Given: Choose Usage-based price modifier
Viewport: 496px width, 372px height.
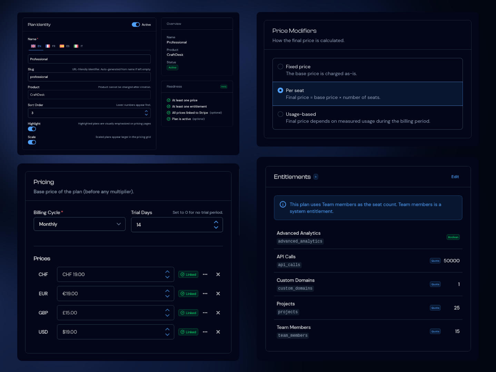Looking at the screenshot, I should [x=280, y=114].
